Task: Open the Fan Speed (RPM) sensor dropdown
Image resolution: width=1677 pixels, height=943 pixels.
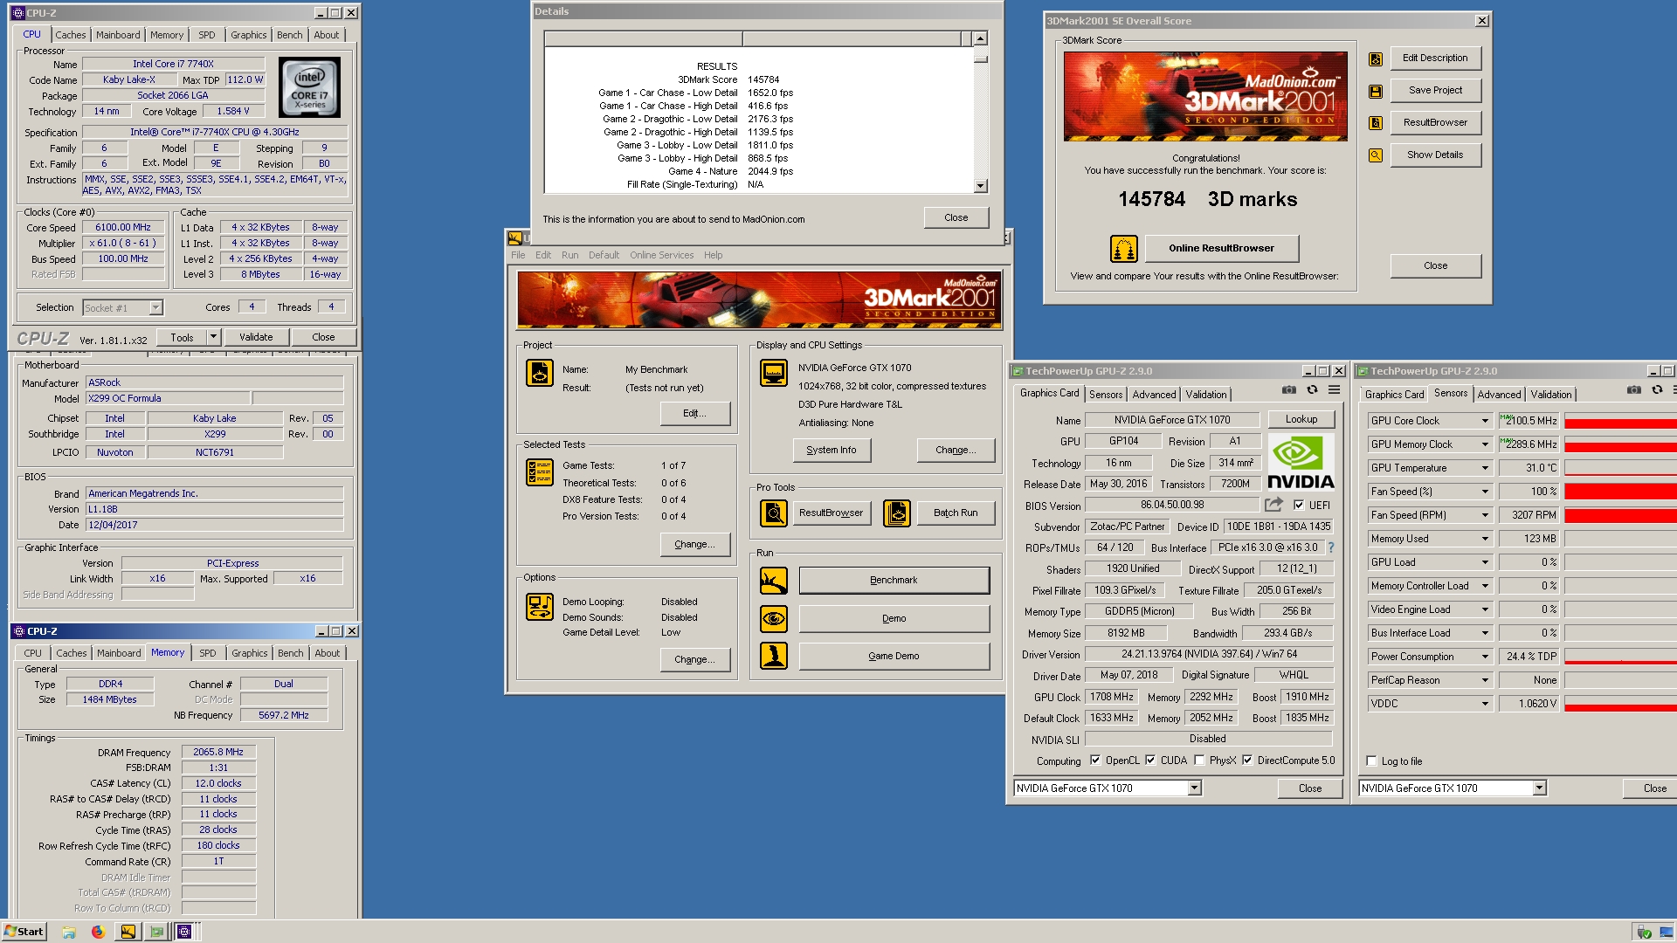Action: (1484, 515)
